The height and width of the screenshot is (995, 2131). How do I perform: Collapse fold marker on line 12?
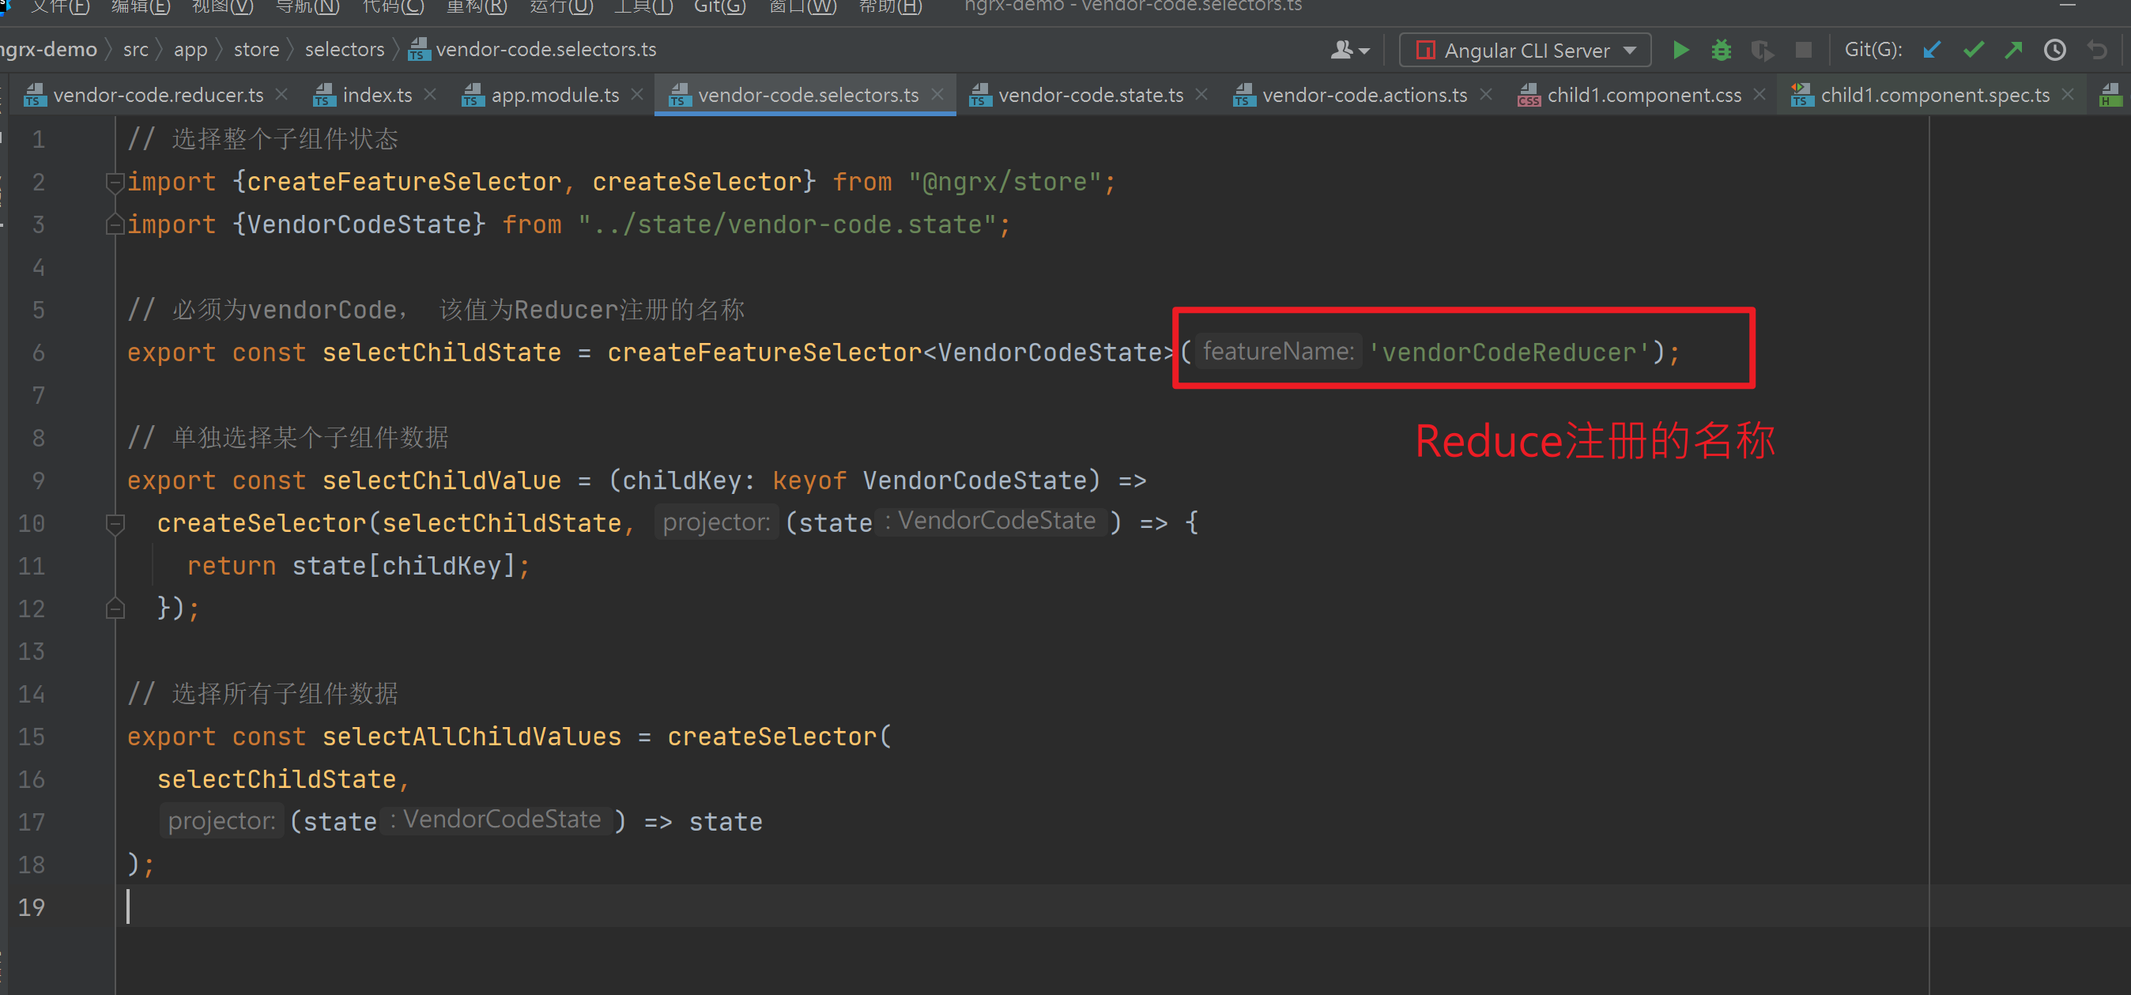point(115,609)
